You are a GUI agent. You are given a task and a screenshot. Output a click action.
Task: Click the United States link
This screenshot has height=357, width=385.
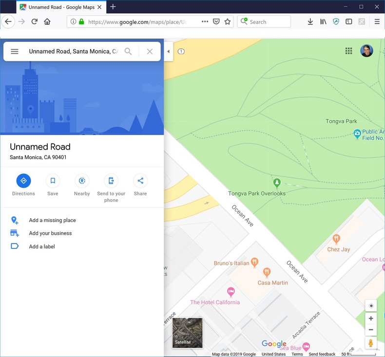point(273,354)
